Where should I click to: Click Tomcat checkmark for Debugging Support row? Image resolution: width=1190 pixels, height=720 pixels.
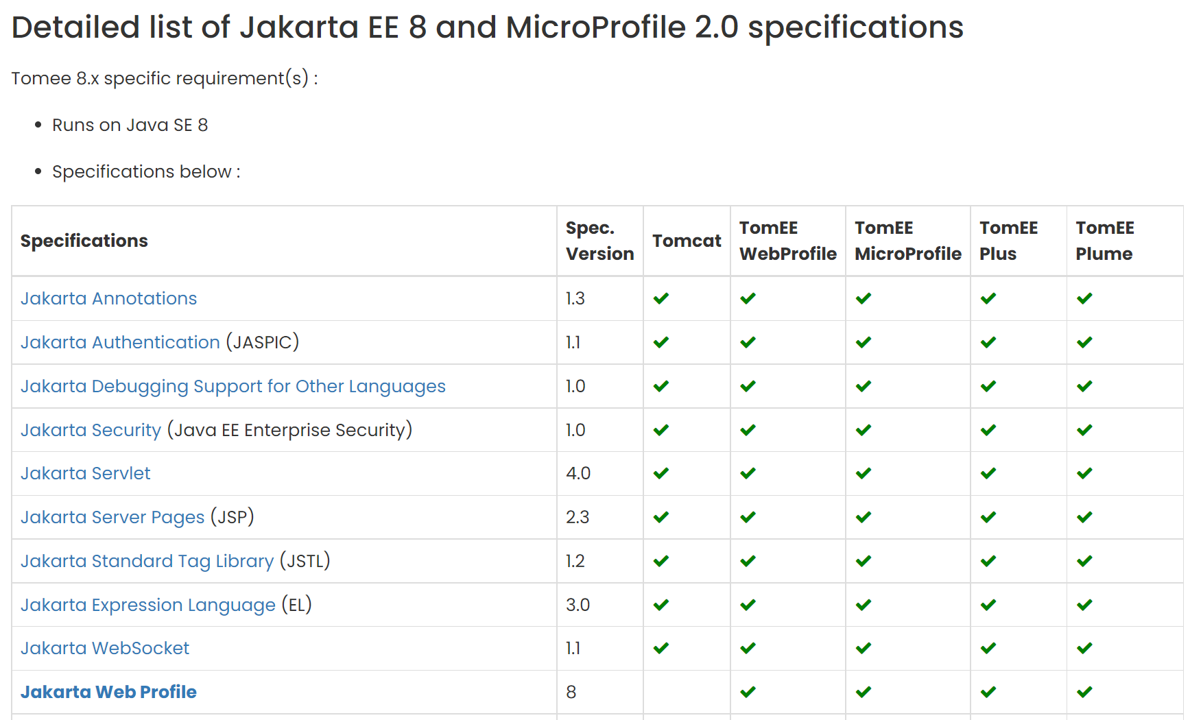(661, 386)
